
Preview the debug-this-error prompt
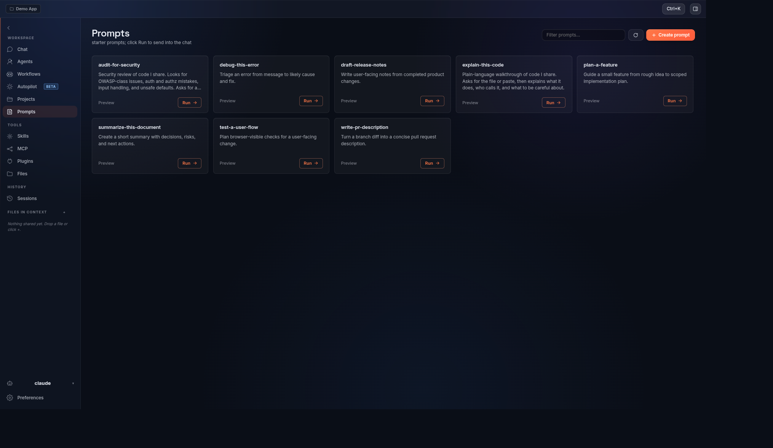(227, 101)
